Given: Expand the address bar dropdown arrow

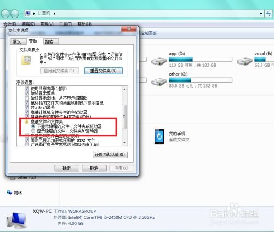Looking at the screenshot, I should 261,14.
